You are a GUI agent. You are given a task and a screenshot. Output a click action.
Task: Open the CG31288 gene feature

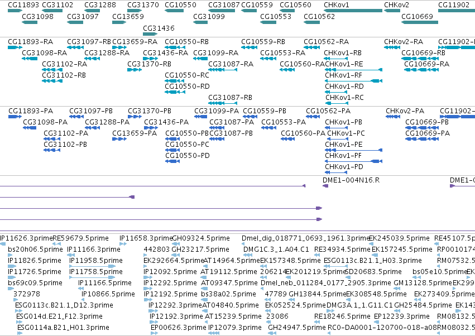coord(100,5)
